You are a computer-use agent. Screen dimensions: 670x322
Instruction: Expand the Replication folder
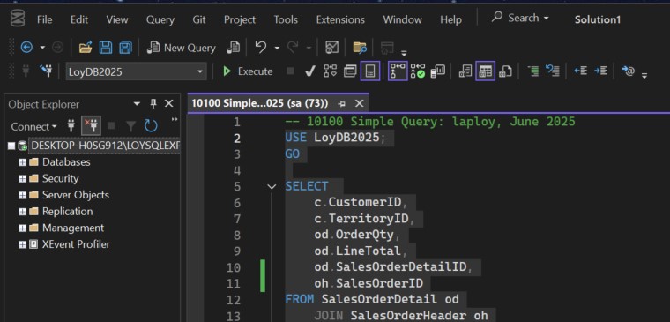click(x=22, y=212)
